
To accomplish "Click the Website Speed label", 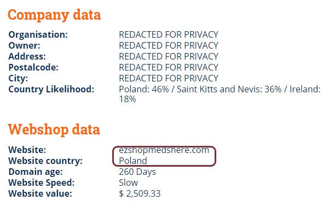I will (x=42, y=183).
